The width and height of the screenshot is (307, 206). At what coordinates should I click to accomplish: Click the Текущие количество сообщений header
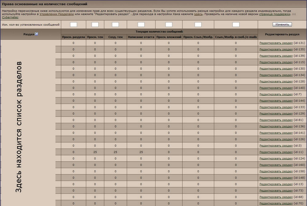[159, 32]
